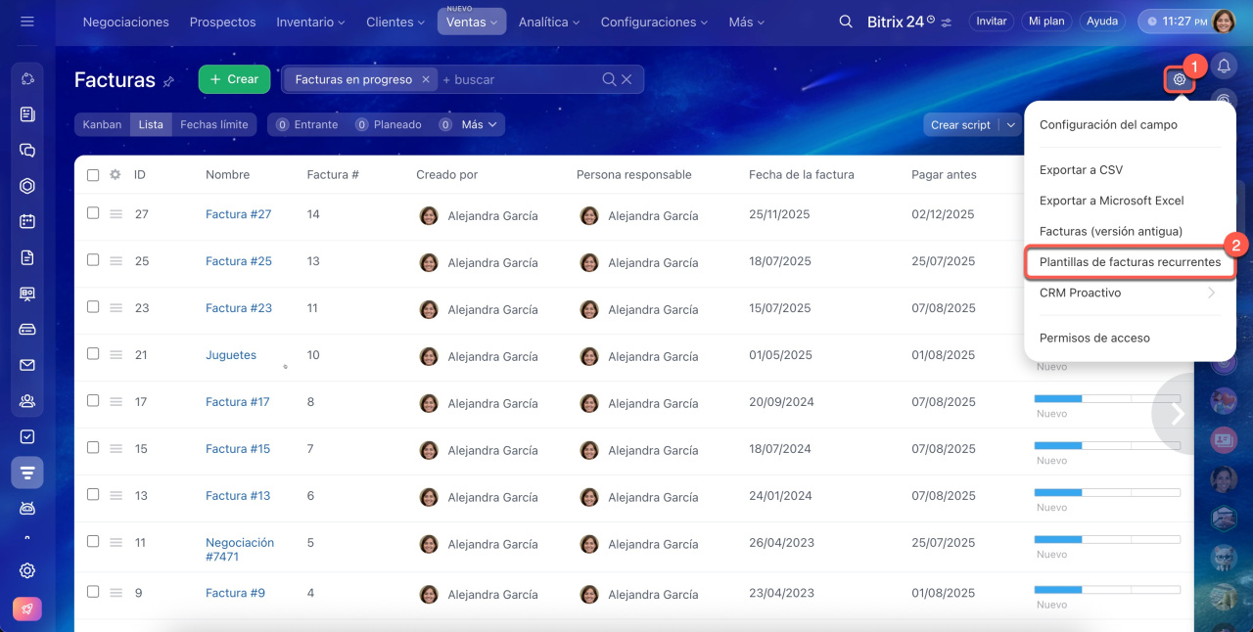
Task: Open the Más dropdown beside Planeado counter
Action: point(482,124)
